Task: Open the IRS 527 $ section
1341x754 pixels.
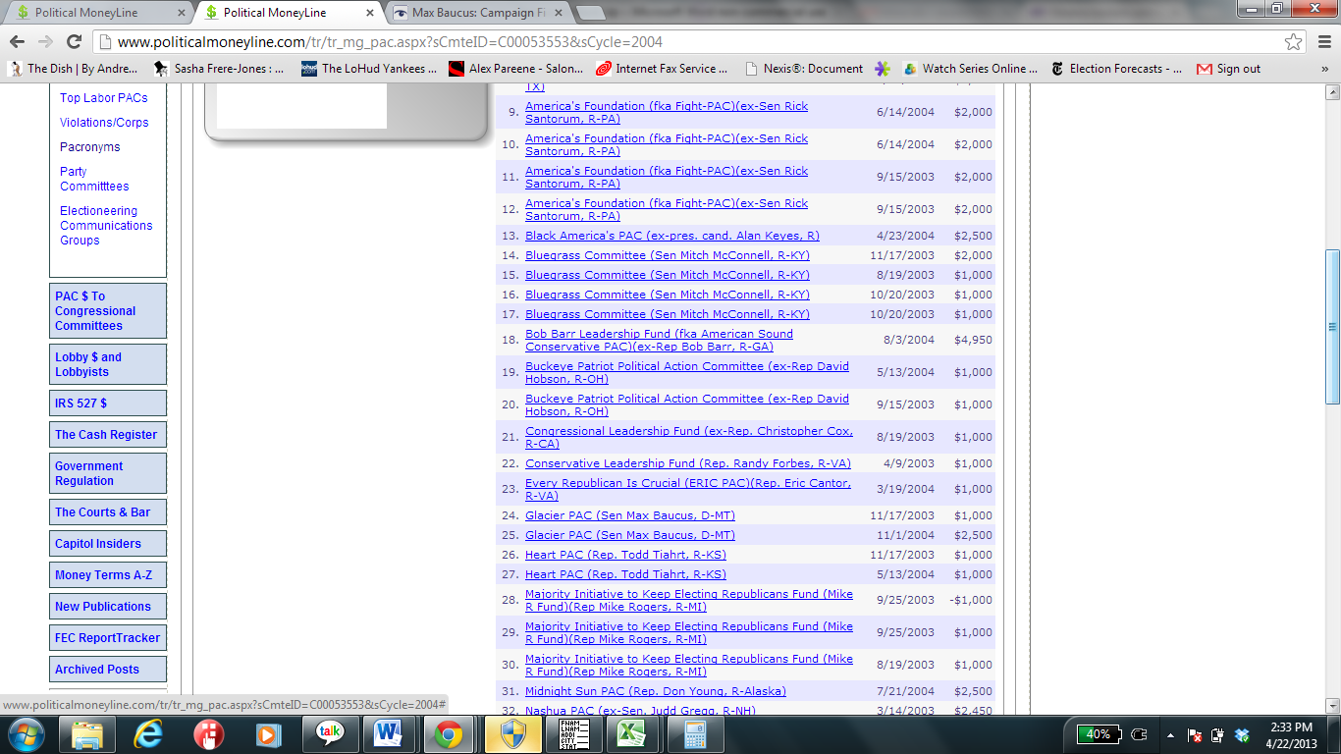Action: click(x=108, y=404)
